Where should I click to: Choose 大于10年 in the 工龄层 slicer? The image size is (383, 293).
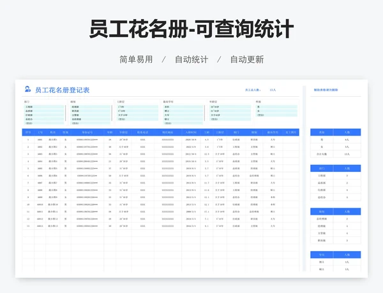(137, 115)
